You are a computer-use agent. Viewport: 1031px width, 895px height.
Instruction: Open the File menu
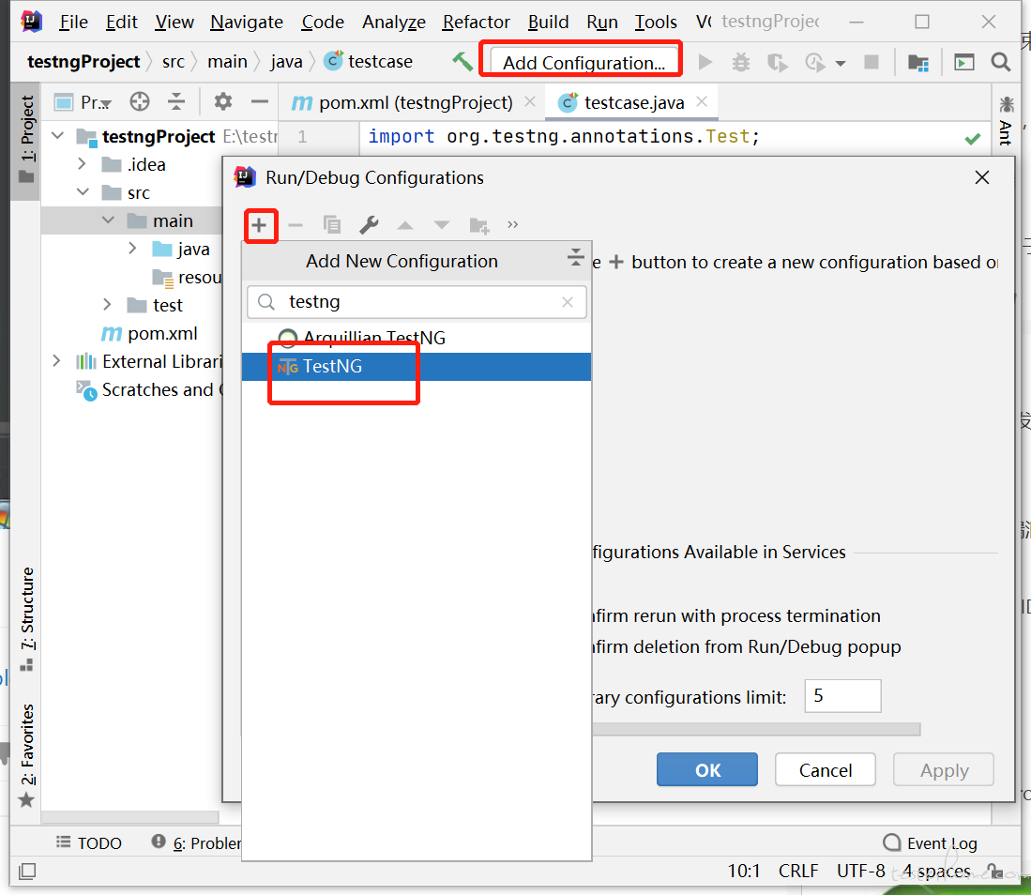tap(73, 22)
